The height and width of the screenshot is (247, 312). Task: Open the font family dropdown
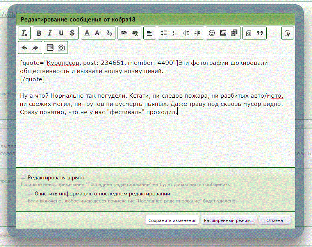[x=109, y=34]
